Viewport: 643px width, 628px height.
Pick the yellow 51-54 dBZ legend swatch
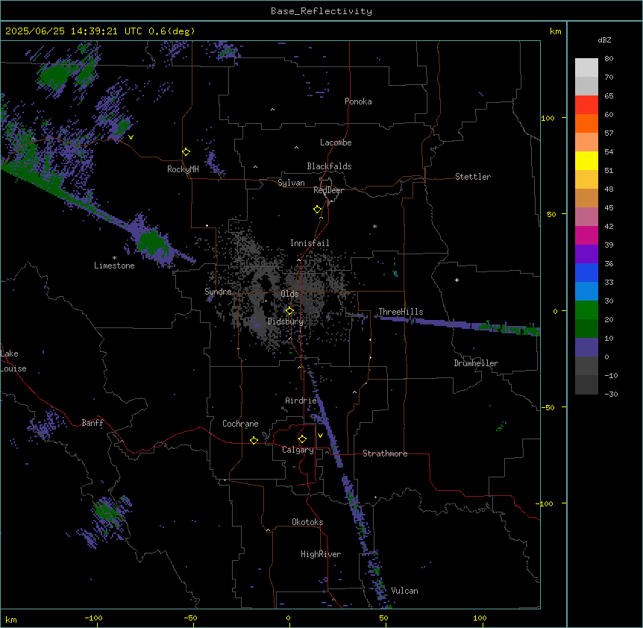(586, 160)
